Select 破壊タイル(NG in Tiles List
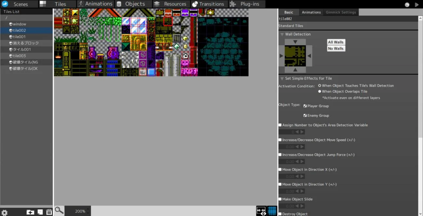 [26, 62]
